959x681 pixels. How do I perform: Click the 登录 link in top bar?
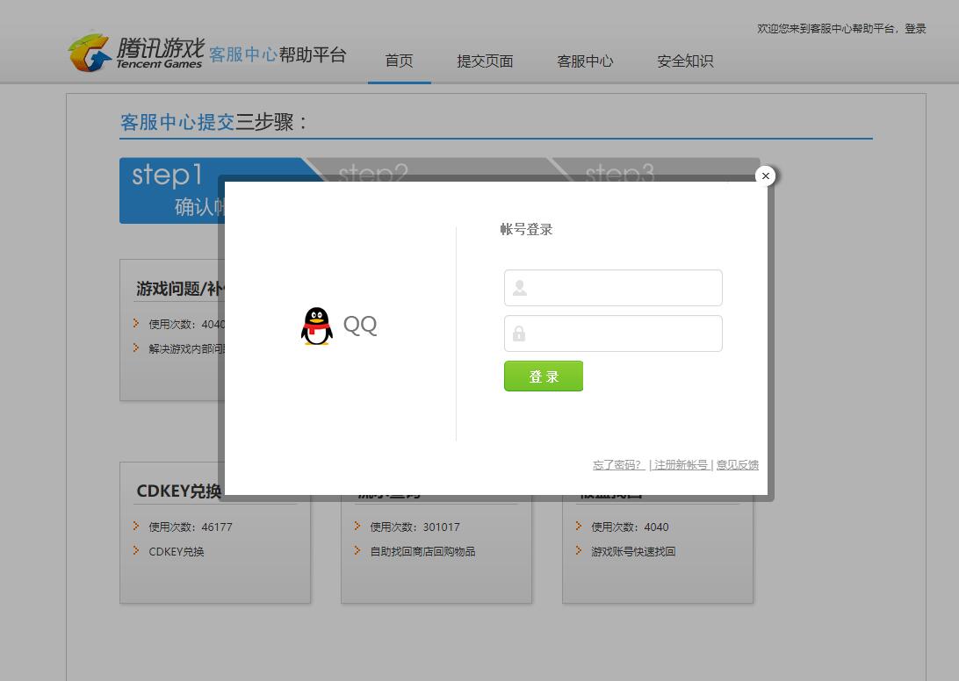915,28
